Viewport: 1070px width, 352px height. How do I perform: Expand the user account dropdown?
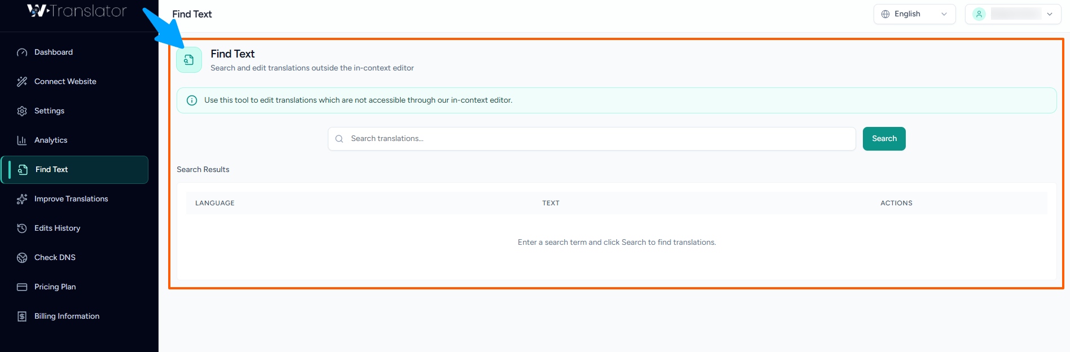tap(1013, 14)
